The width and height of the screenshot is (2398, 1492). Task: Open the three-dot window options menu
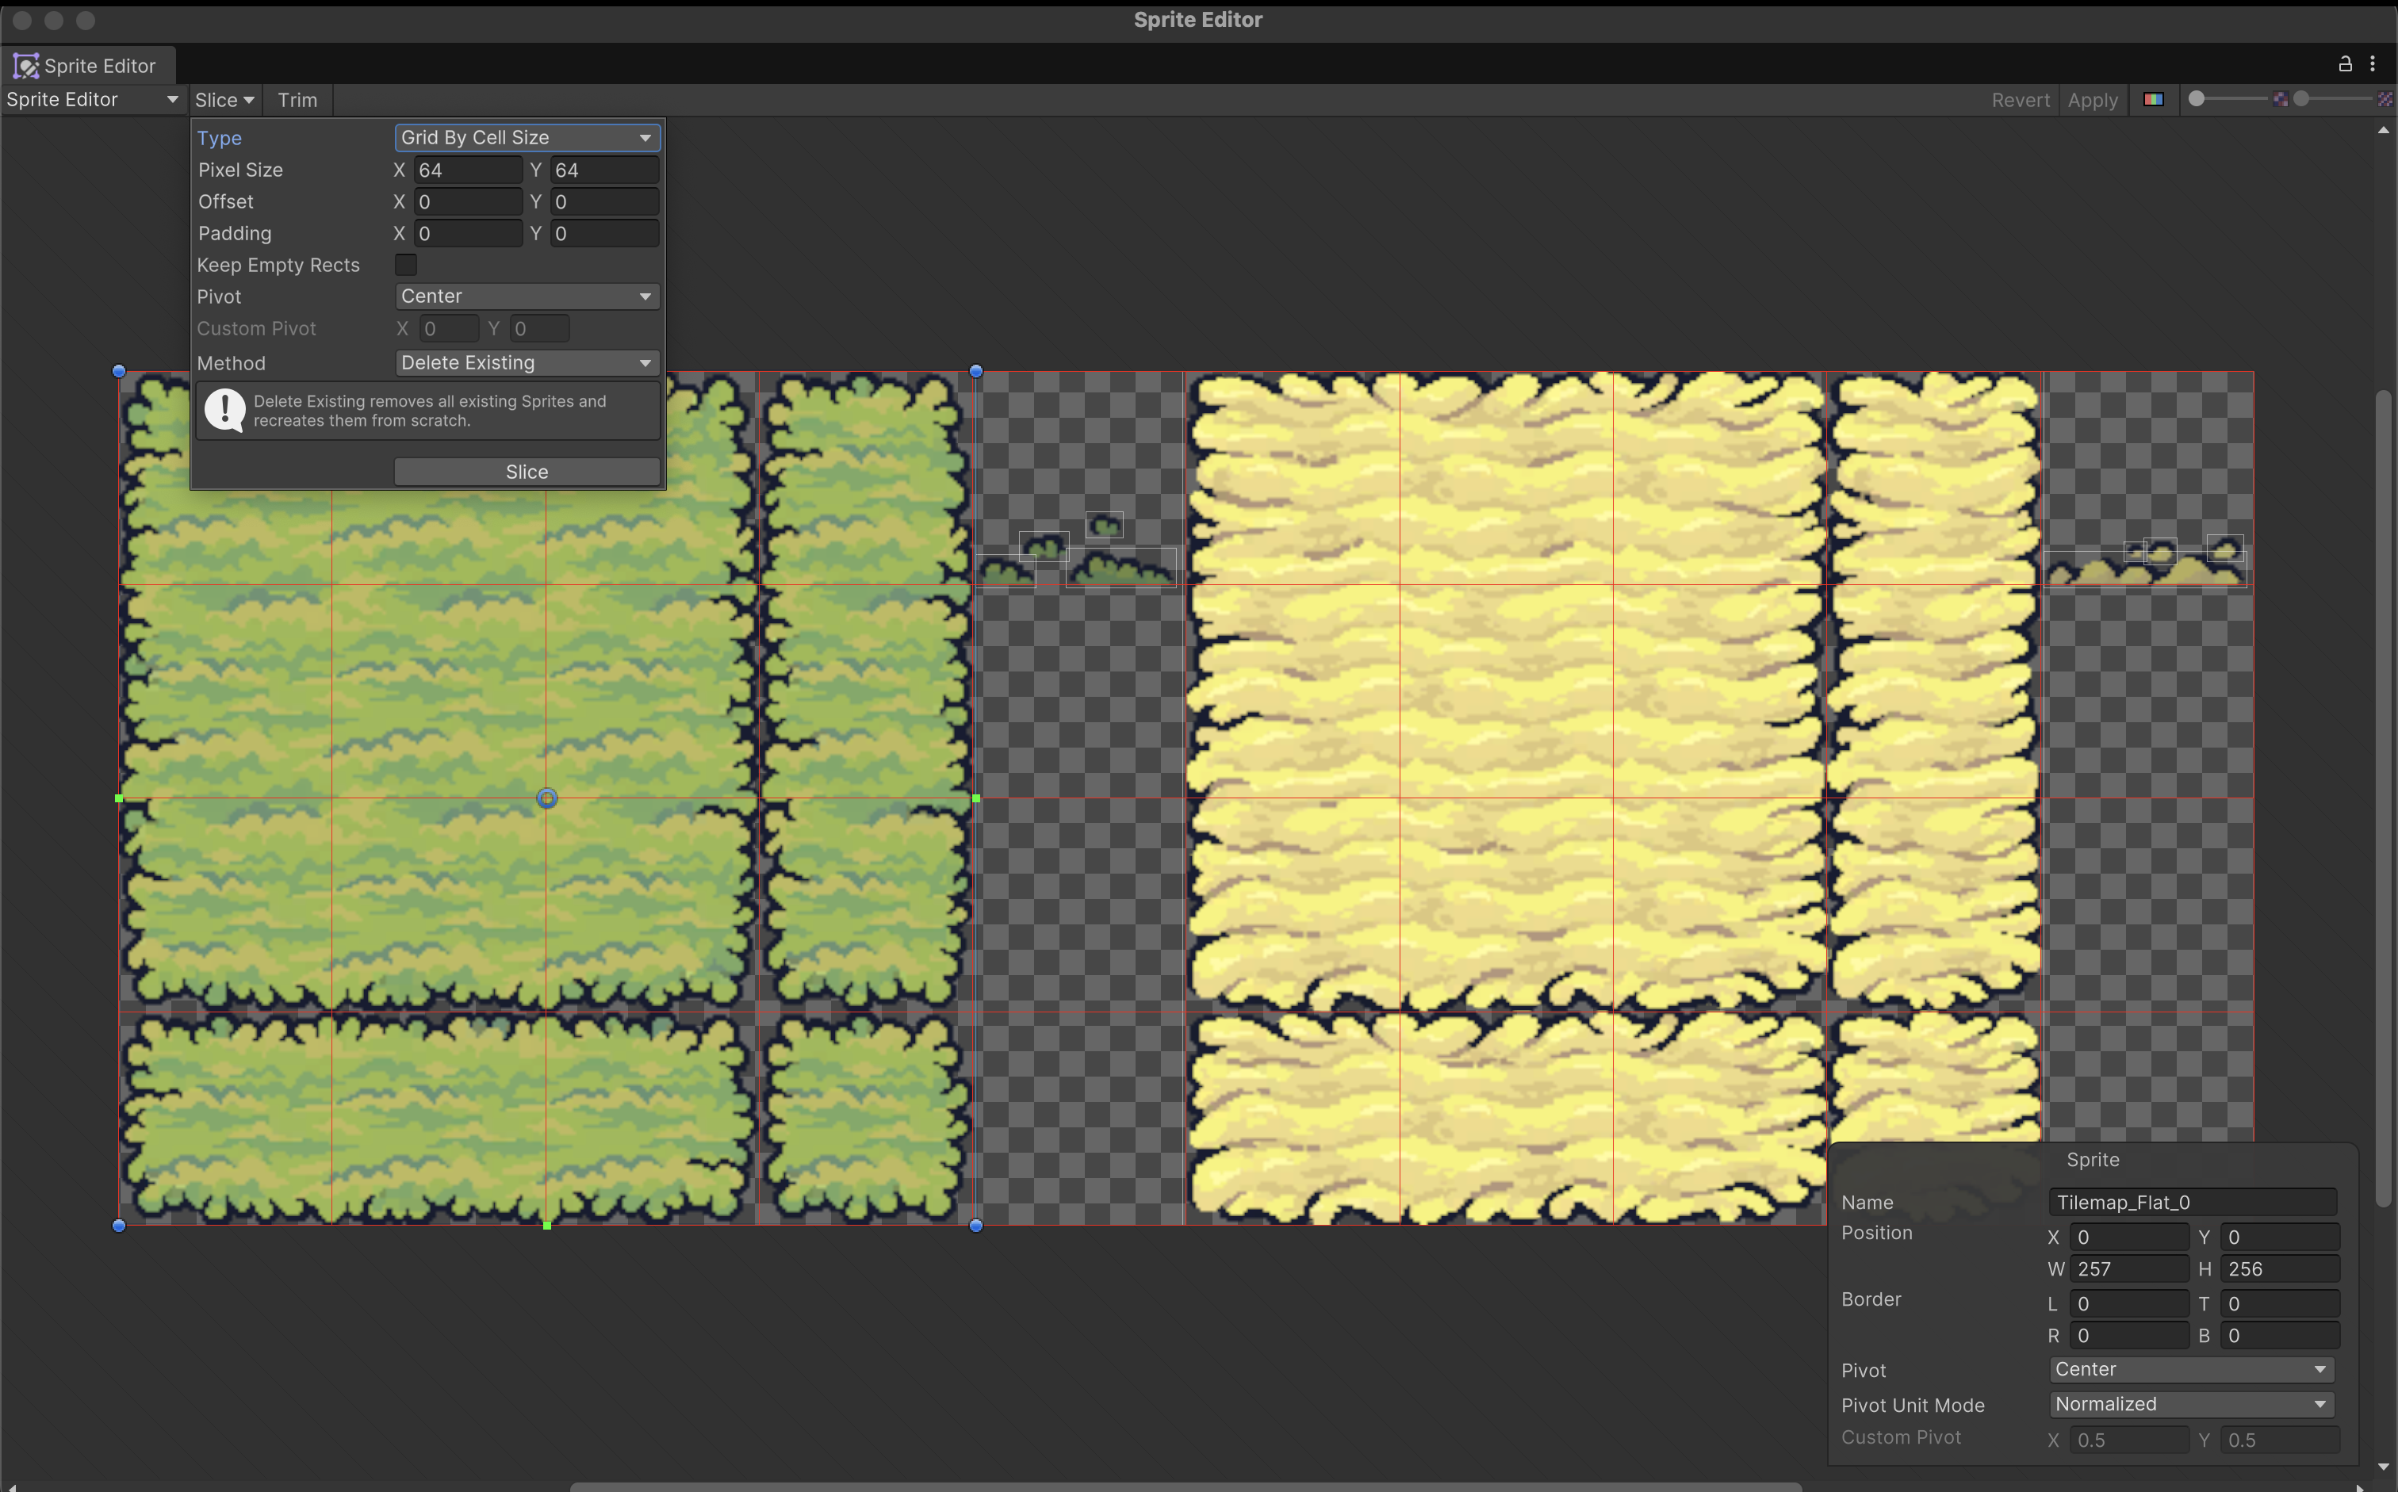pyautogui.click(x=2373, y=64)
